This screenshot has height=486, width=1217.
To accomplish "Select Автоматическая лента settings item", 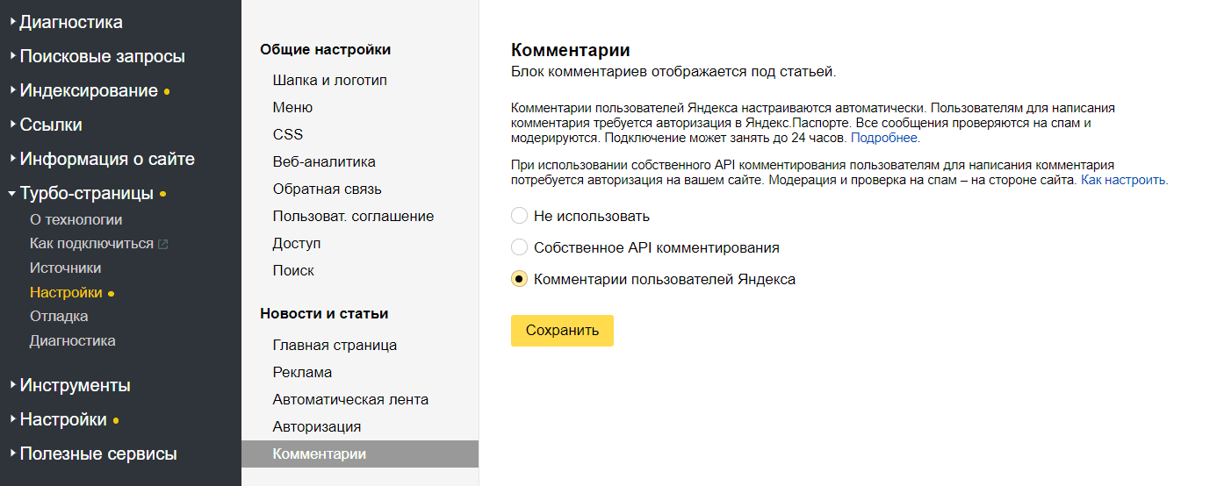I will pyautogui.click(x=350, y=399).
